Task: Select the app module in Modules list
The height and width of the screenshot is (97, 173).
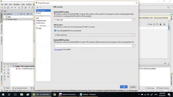Action: [x=39, y=28]
